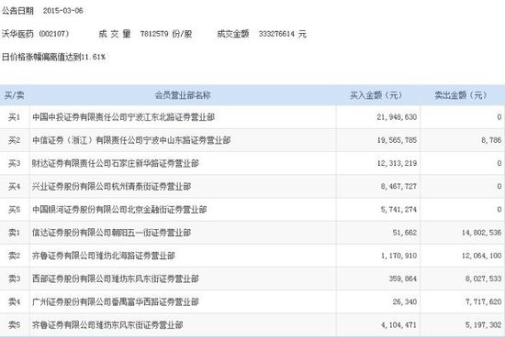Image resolution: width=505 pixels, height=338 pixels.
Task: Click sell amount 14,802,536
Action: (481, 233)
